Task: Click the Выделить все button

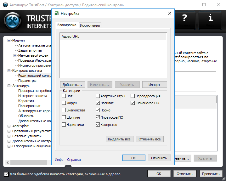Action: click(120, 139)
